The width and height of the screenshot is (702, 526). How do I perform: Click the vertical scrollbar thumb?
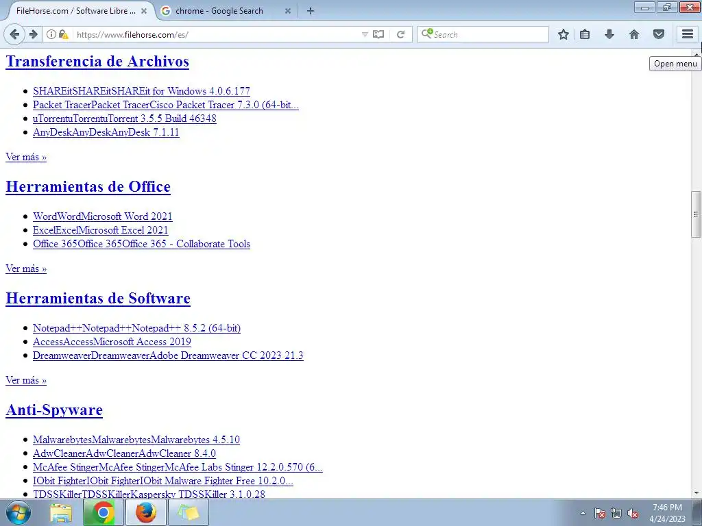point(696,214)
